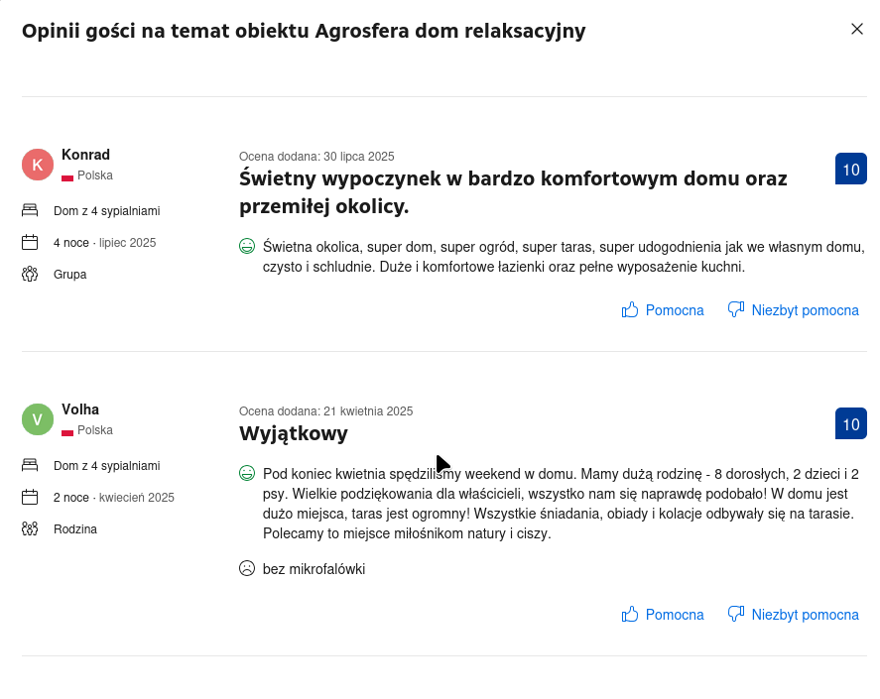Click bed icon in Konrad's review

tap(30, 211)
